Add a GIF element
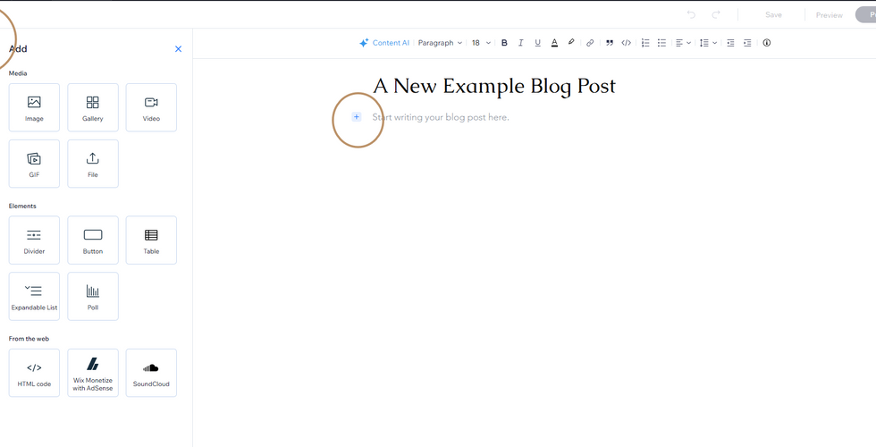This screenshot has height=447, width=876. pyautogui.click(x=34, y=164)
